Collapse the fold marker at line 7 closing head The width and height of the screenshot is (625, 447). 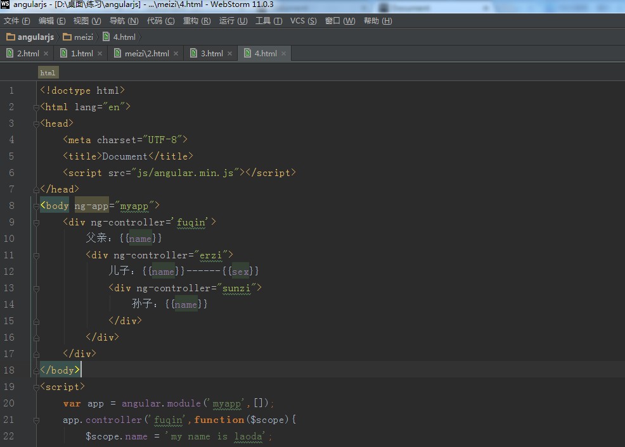pos(36,189)
